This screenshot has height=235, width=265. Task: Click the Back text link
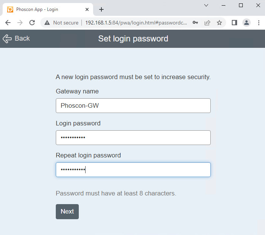coord(22,38)
